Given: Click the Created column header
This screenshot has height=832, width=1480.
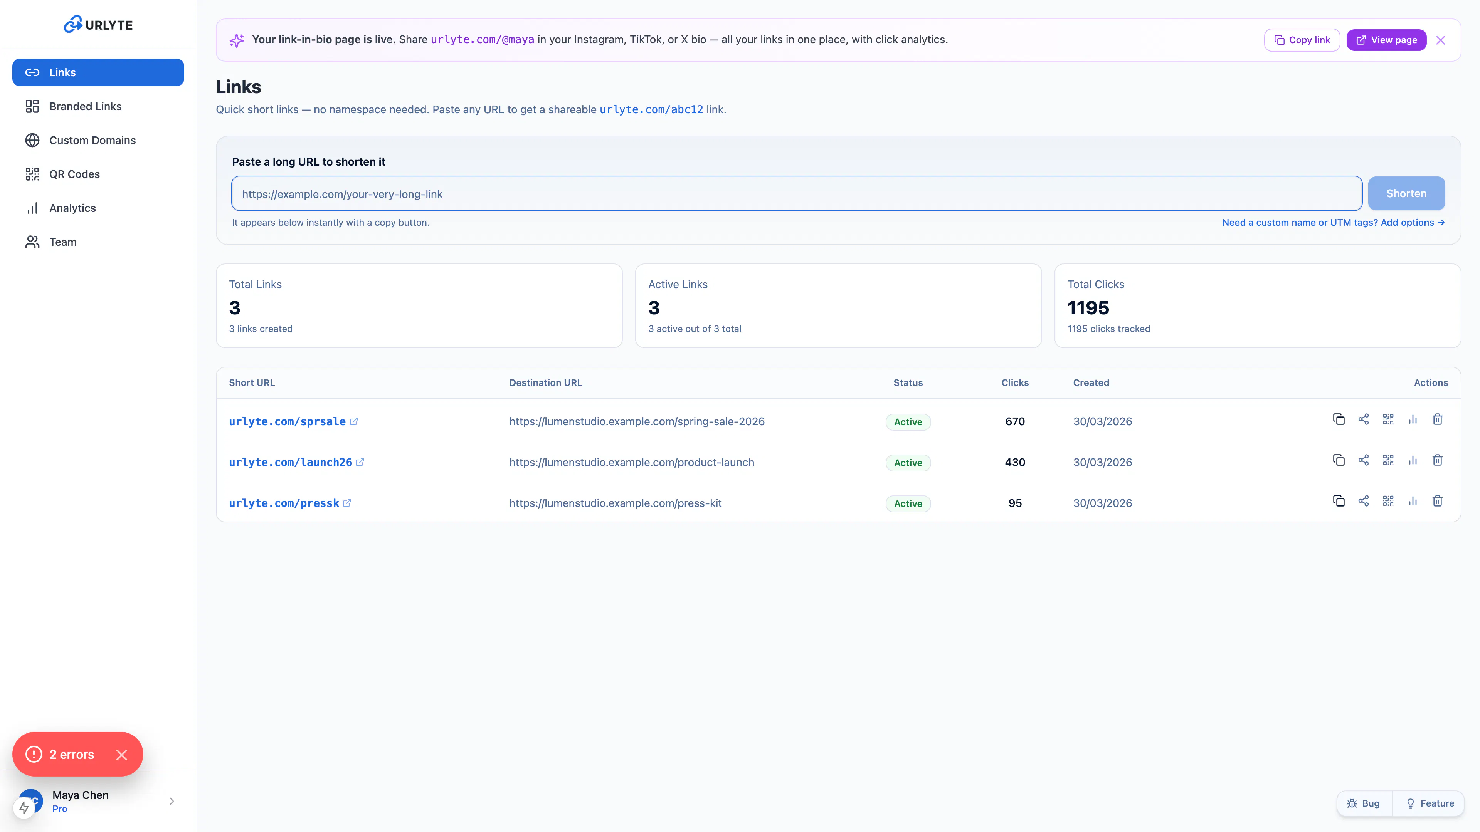Looking at the screenshot, I should [x=1091, y=382].
